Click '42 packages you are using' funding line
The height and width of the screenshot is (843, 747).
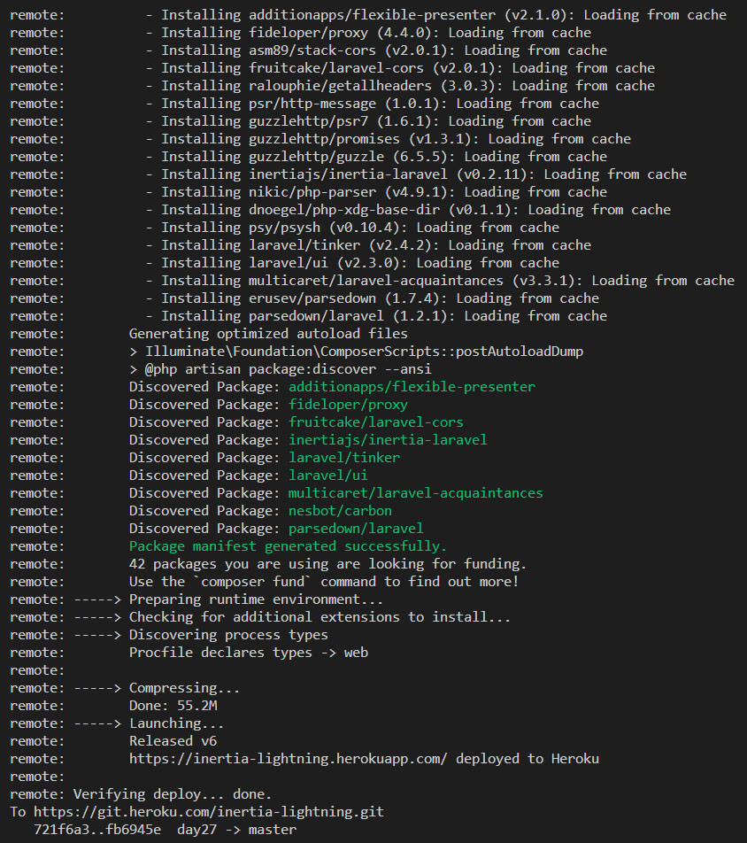click(x=327, y=565)
